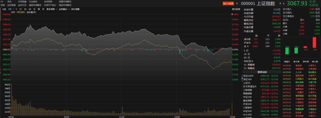Add index to watchlist with 加入自选

228,4
